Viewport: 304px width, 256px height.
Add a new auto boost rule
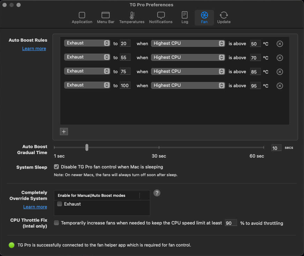(64, 132)
